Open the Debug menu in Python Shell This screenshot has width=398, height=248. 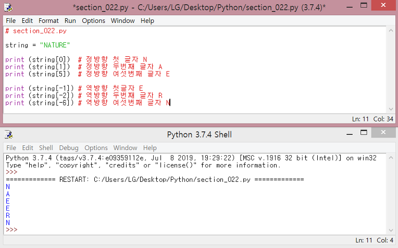(x=69, y=148)
